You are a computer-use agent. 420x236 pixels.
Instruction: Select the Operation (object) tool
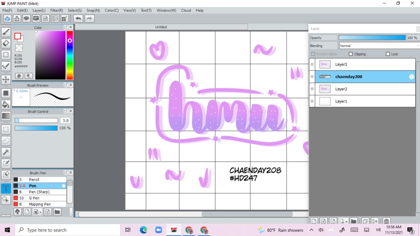click(x=6, y=200)
